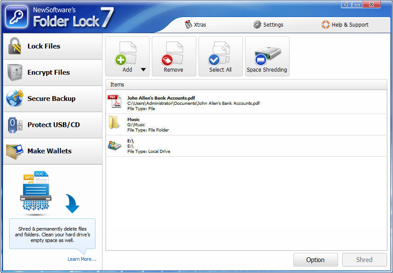This screenshot has height=273, width=393.
Task: Follow the Learn More... link
Action: point(82,259)
